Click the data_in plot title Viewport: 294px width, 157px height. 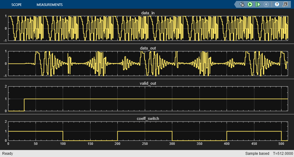pyautogui.click(x=148, y=13)
